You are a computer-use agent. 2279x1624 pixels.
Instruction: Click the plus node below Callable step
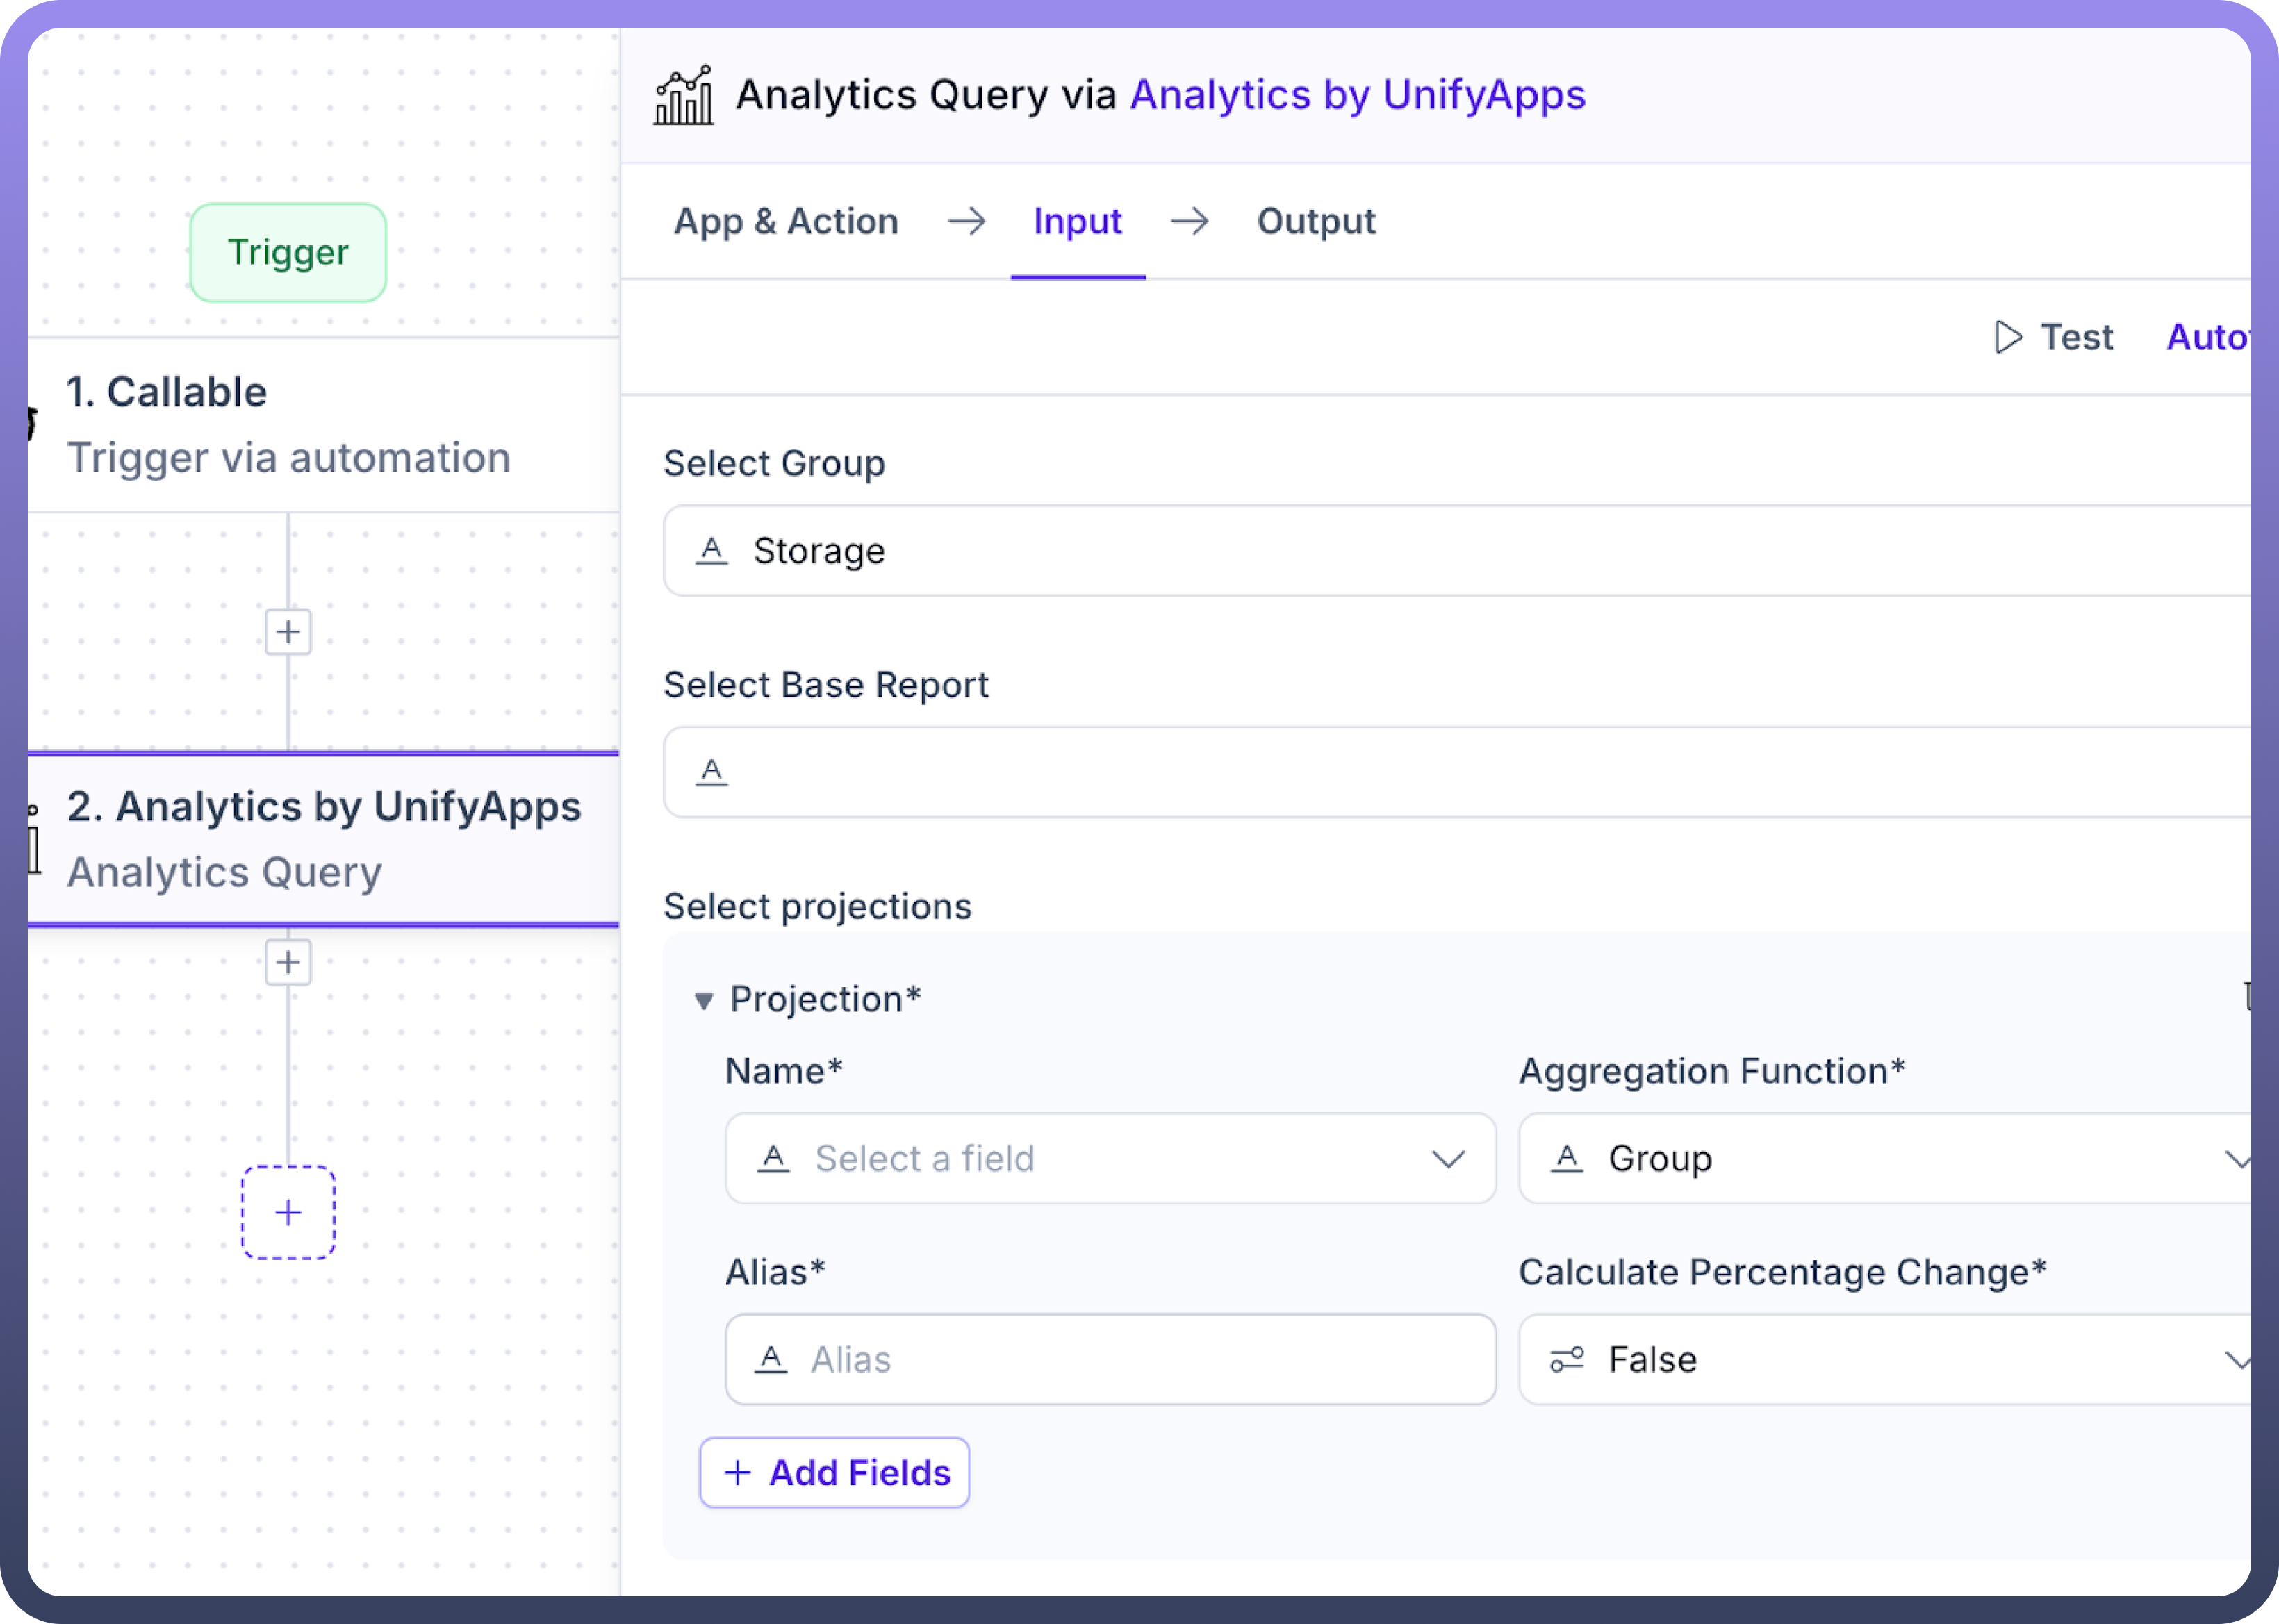[288, 632]
